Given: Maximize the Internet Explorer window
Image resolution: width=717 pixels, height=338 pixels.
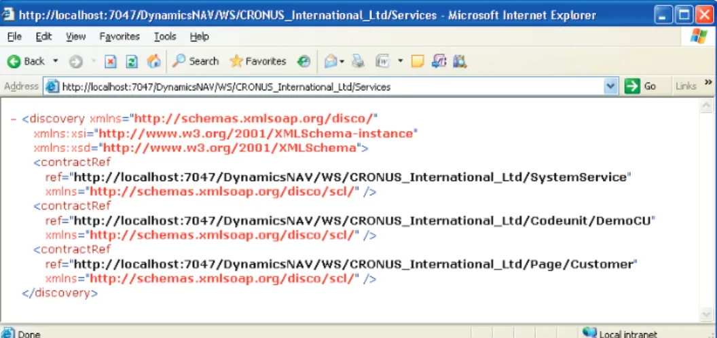Looking at the screenshot, I should point(684,16).
